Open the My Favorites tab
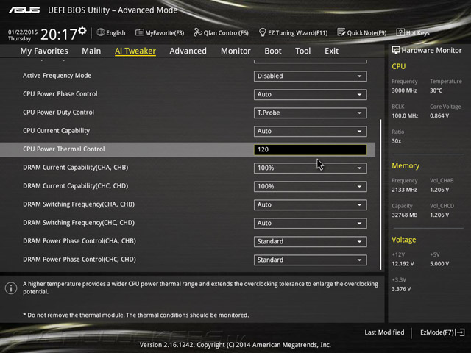 (x=44, y=51)
